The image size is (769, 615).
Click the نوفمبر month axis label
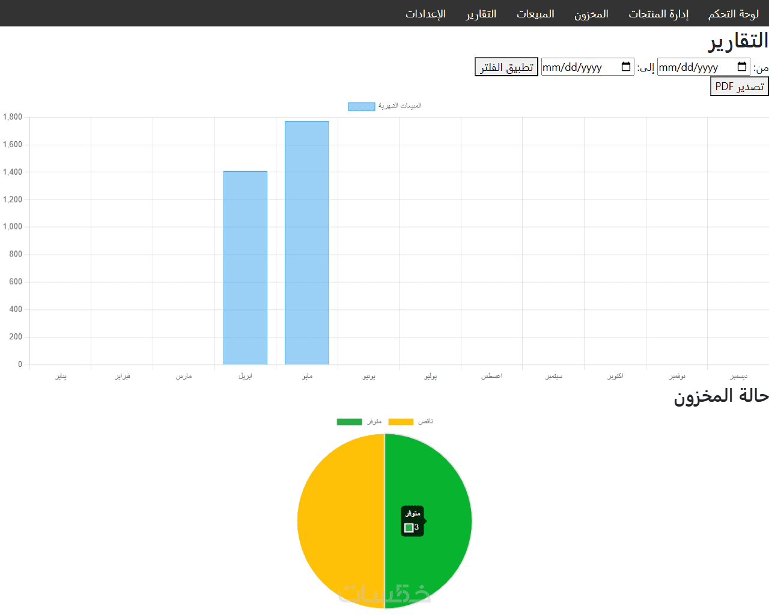click(x=677, y=376)
